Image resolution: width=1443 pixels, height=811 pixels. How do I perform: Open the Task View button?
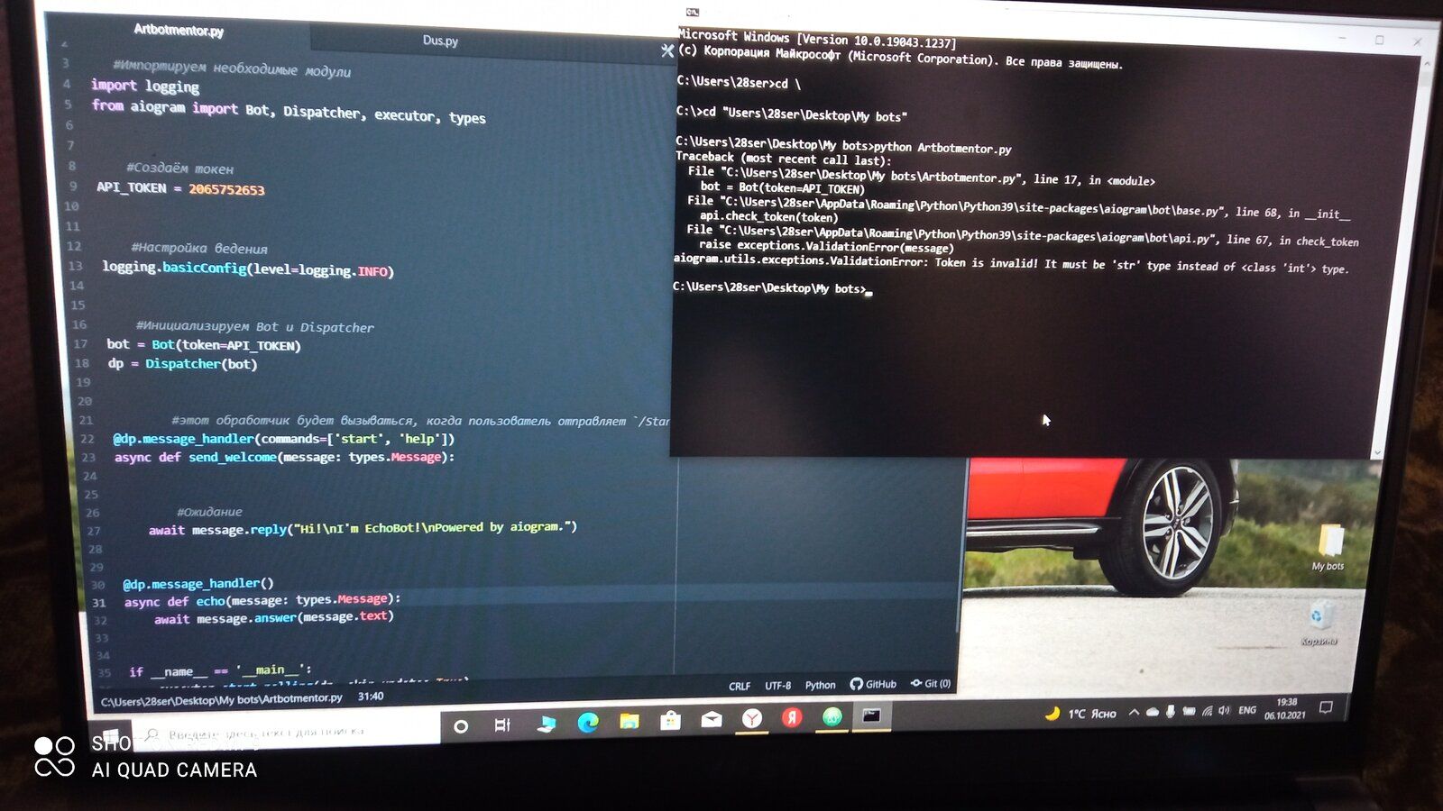point(502,724)
